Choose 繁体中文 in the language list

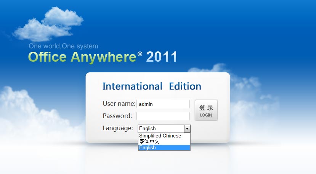point(164,141)
